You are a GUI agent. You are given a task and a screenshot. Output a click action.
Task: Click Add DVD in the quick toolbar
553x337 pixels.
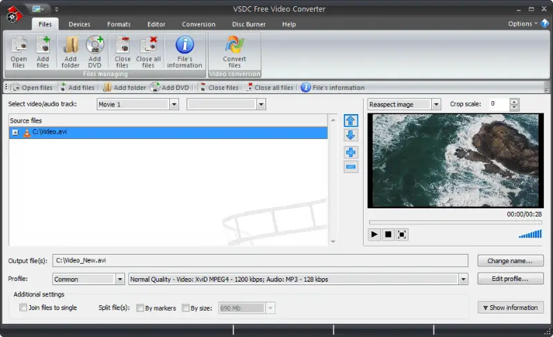pyautogui.click(x=170, y=87)
